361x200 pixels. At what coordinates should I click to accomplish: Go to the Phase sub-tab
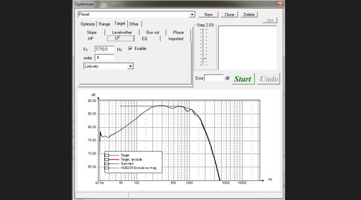pyautogui.click(x=178, y=32)
